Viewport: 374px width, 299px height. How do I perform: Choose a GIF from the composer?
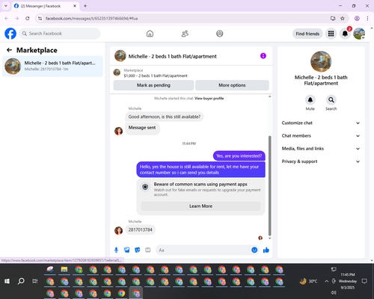coord(148,250)
